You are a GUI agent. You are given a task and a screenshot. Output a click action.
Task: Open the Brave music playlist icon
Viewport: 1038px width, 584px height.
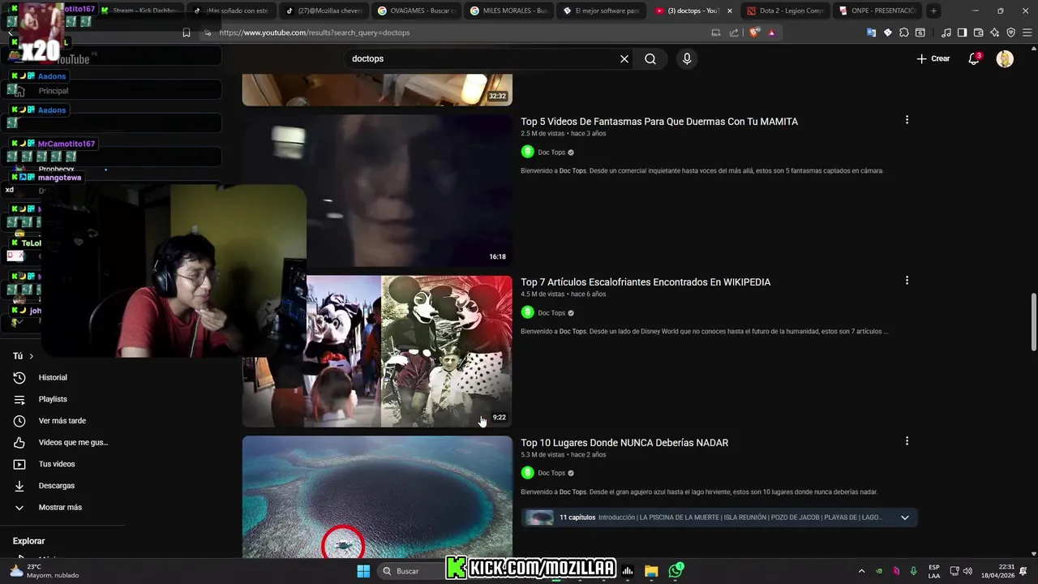coord(946,32)
